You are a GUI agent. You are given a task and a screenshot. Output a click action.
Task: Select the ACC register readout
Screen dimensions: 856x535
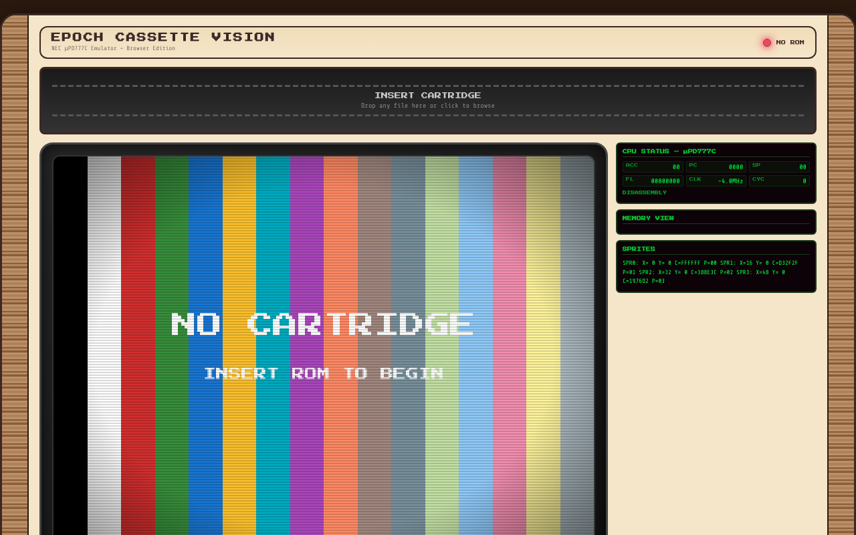653,166
